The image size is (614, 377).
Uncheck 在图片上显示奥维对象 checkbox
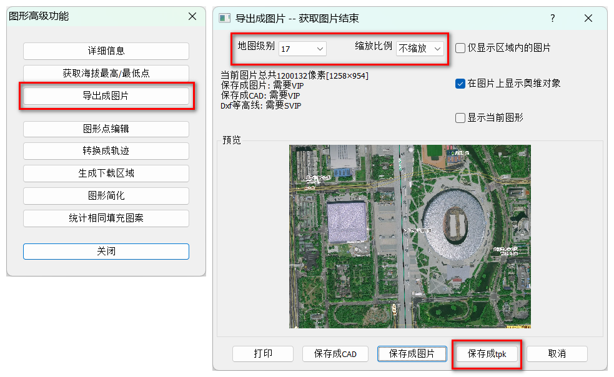pyautogui.click(x=460, y=84)
